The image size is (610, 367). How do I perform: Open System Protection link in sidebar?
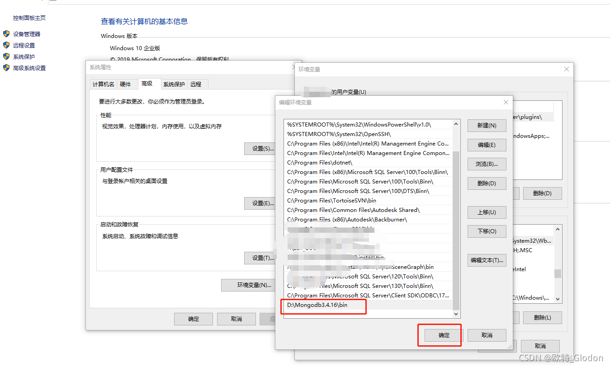tap(24, 56)
